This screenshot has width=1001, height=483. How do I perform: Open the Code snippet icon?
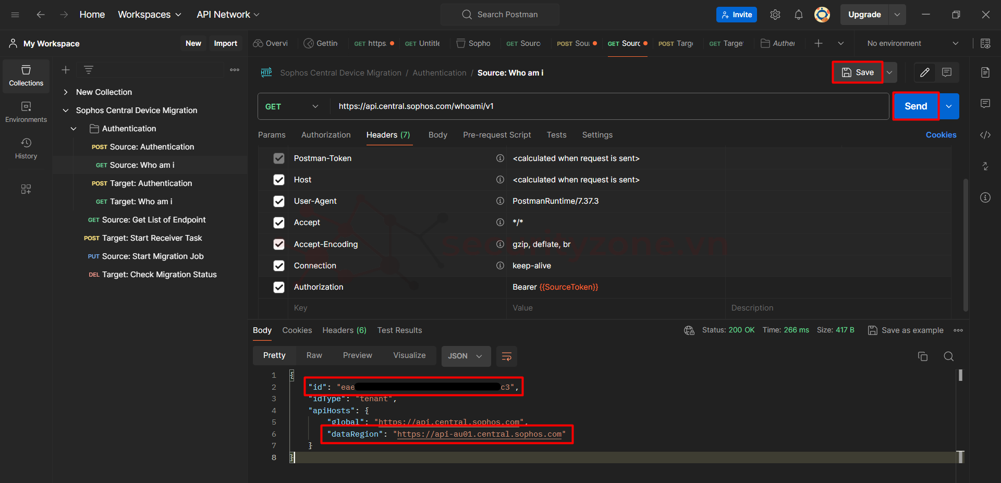(x=985, y=135)
